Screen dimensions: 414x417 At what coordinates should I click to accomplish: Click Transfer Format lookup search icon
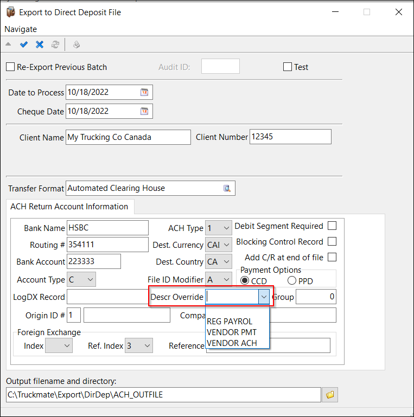click(x=227, y=188)
